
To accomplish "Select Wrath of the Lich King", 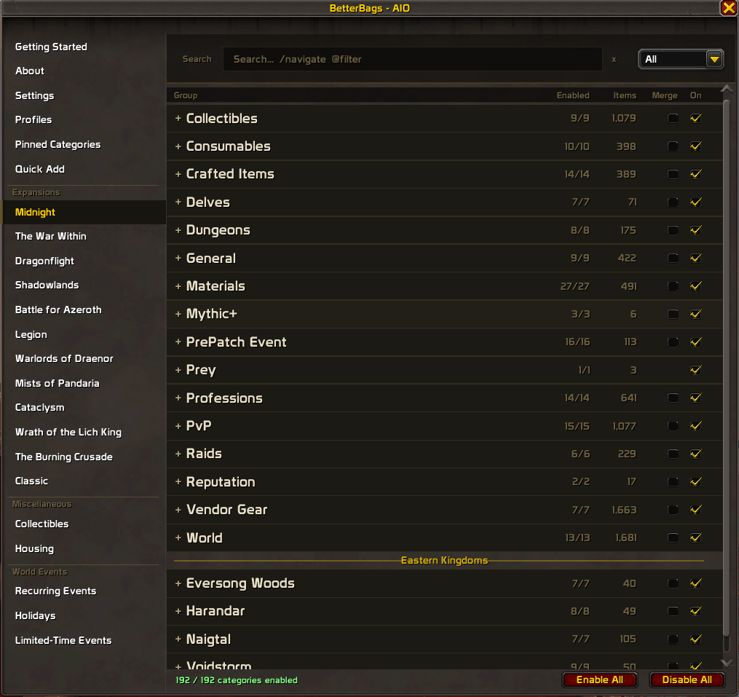I will tap(68, 433).
